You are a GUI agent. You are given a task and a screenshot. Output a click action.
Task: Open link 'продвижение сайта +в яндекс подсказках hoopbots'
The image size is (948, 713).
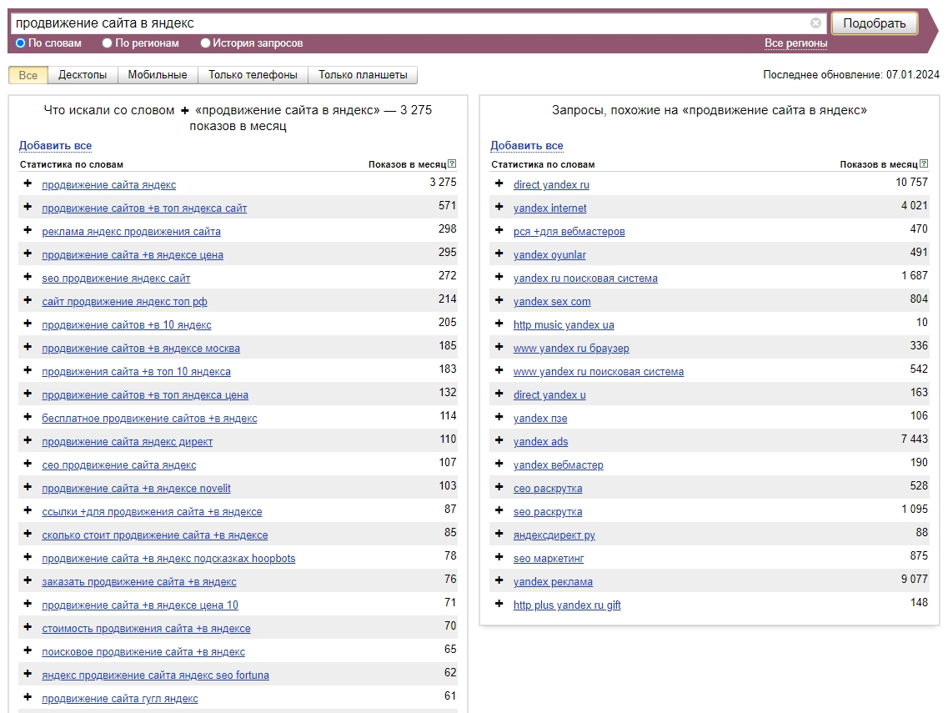(x=168, y=559)
